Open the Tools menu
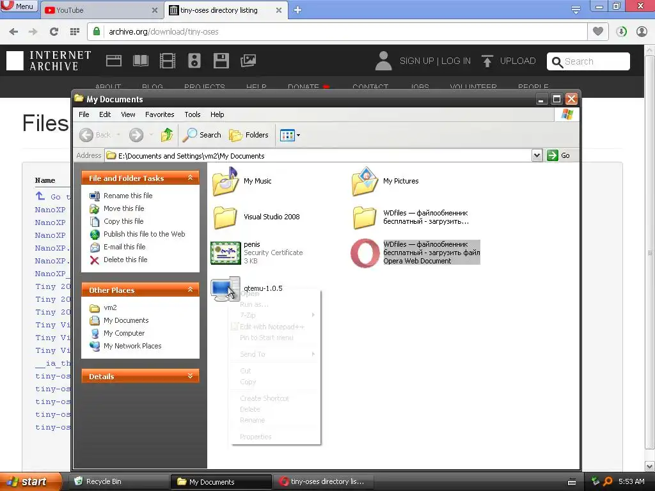The image size is (655, 491). [192, 114]
